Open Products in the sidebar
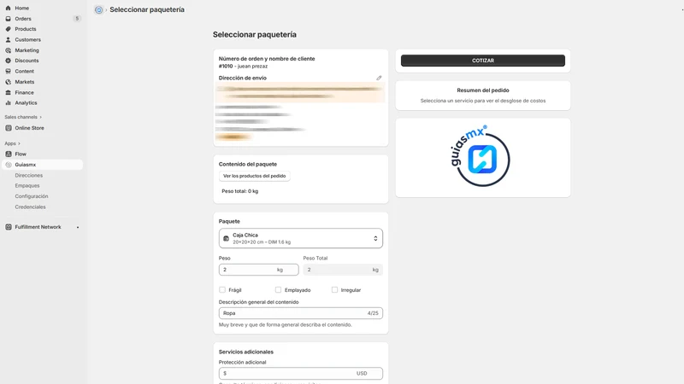 click(x=26, y=29)
